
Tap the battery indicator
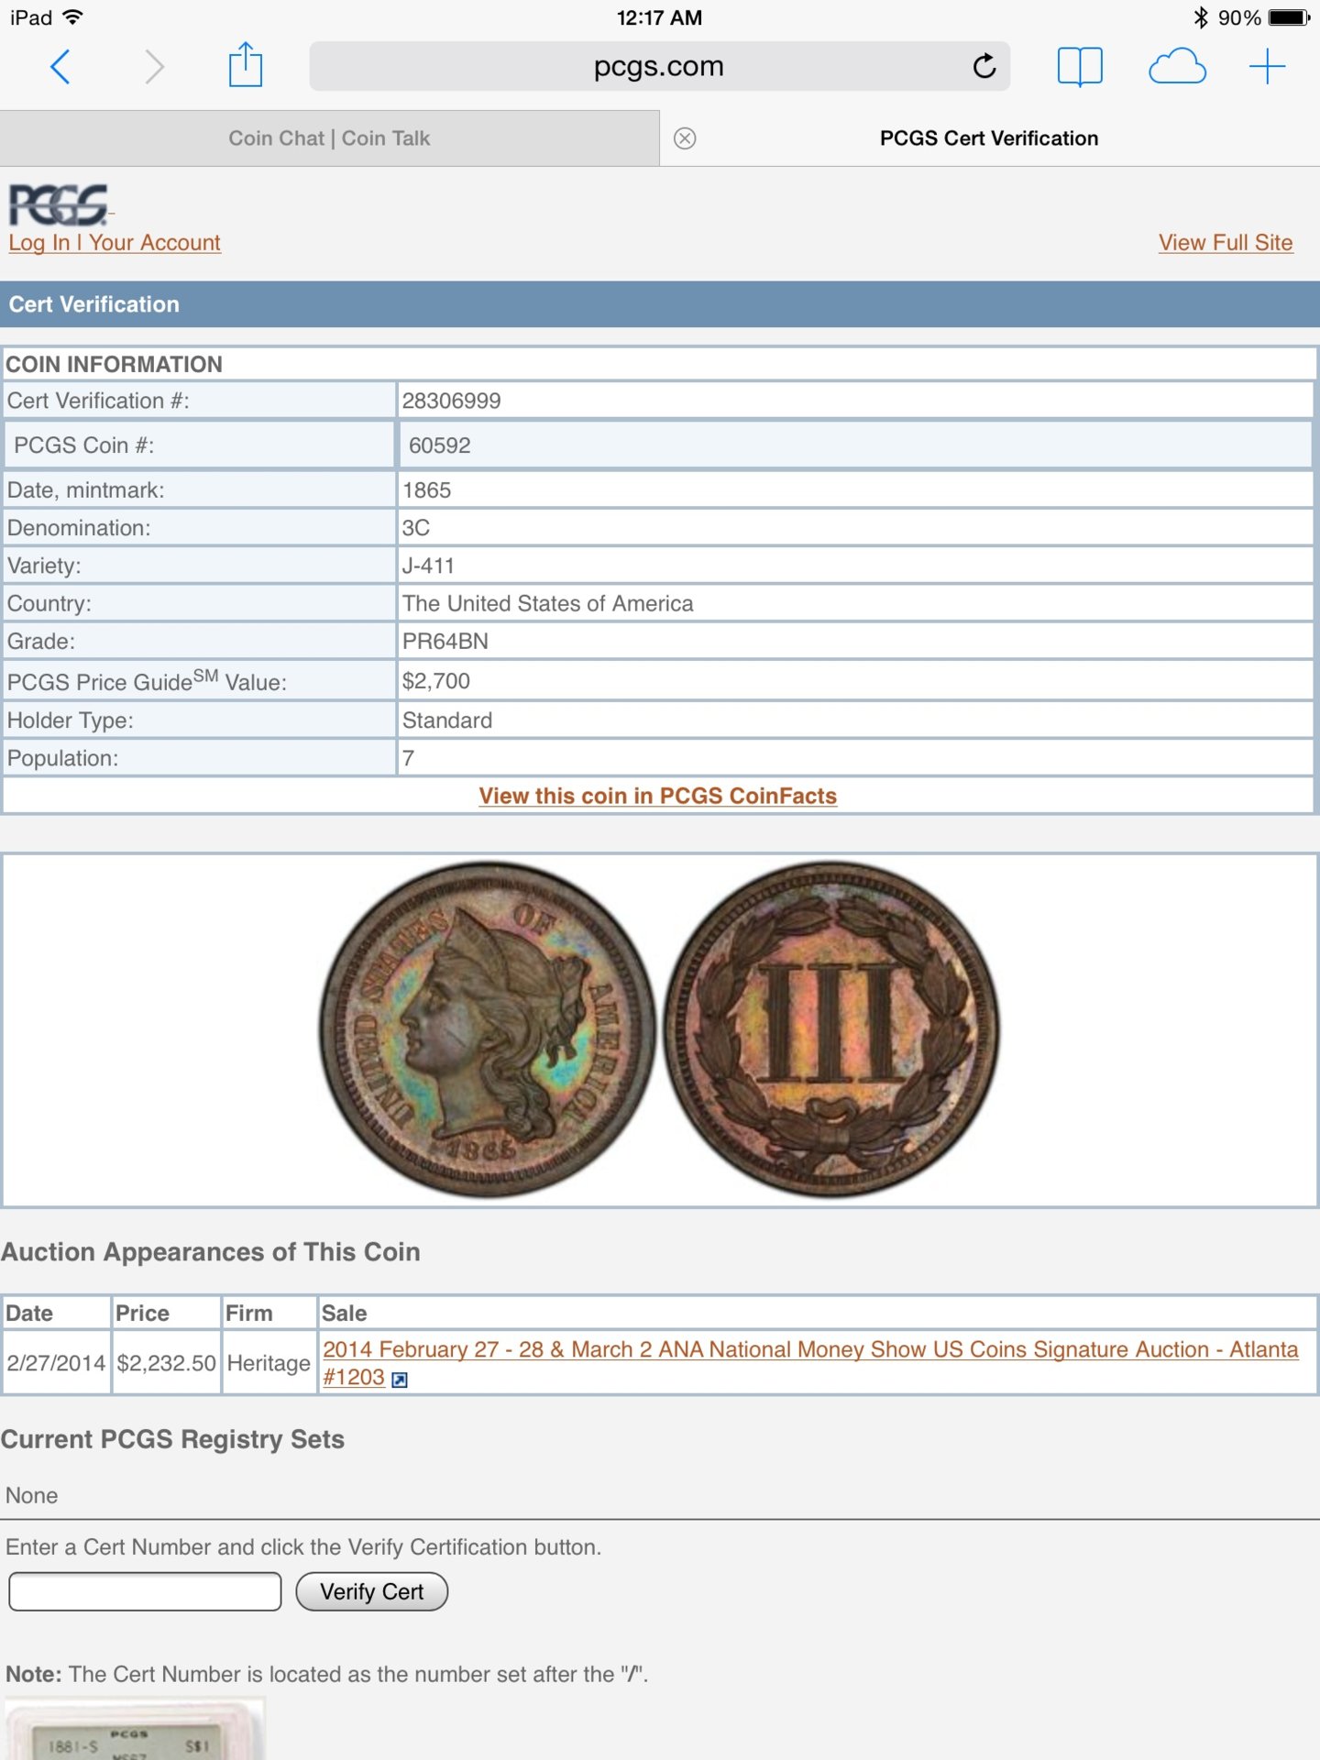point(1290,17)
